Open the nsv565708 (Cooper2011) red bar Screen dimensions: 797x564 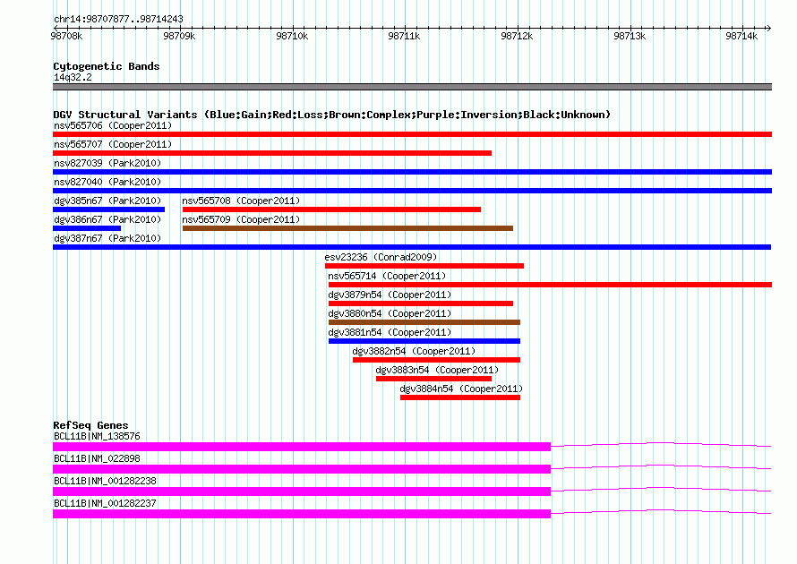331,209
